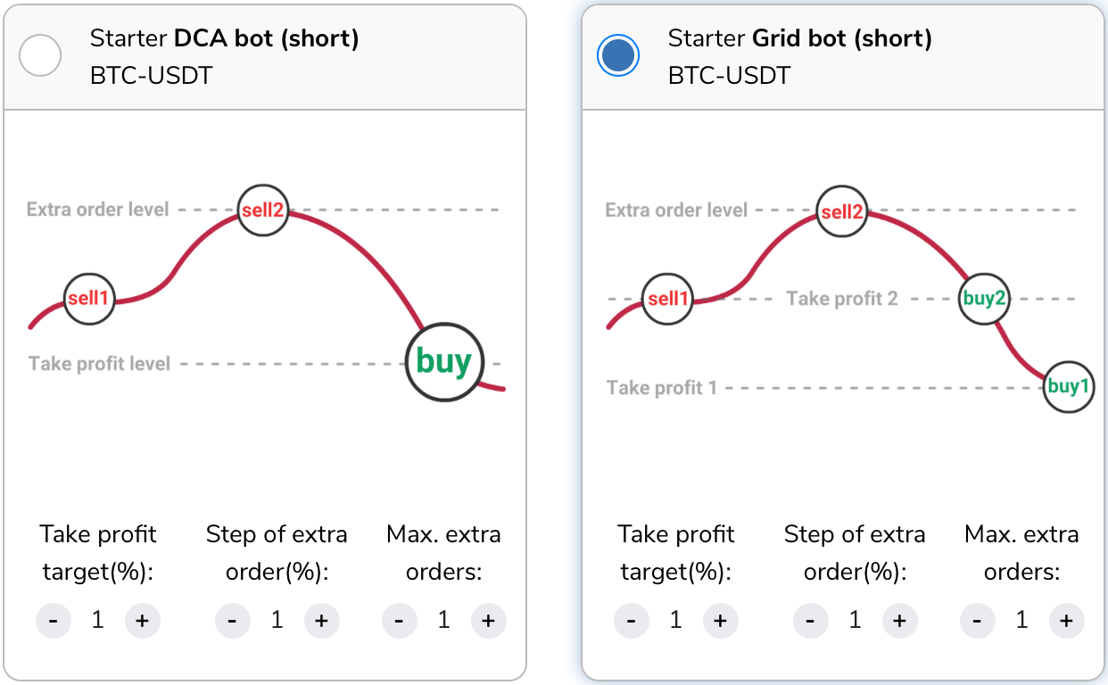1108x685 pixels.
Task: Increase take profit target for Grid bot
Action: tap(721, 621)
